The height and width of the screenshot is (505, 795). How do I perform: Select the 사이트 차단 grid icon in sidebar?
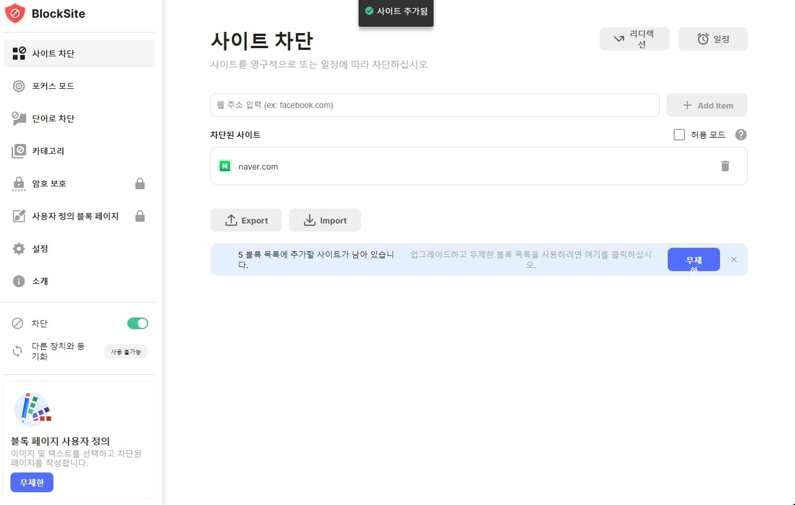[x=19, y=53]
